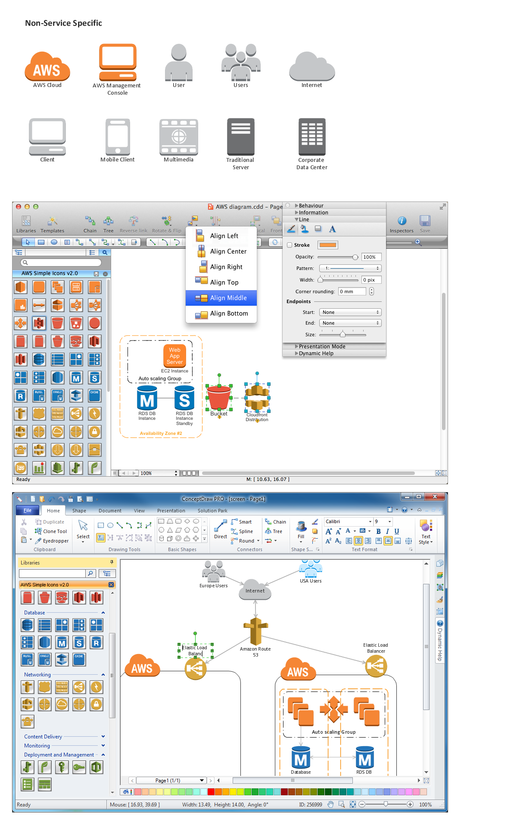Screen dimensions: 517x831
Task: Pick the Eyedropper tool
Action: tap(52, 541)
